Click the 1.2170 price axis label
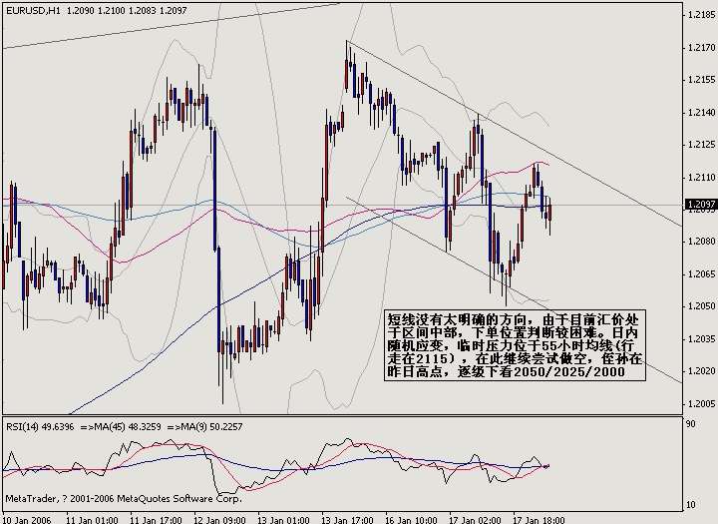Screen dimensions: 718x524 click(x=701, y=48)
